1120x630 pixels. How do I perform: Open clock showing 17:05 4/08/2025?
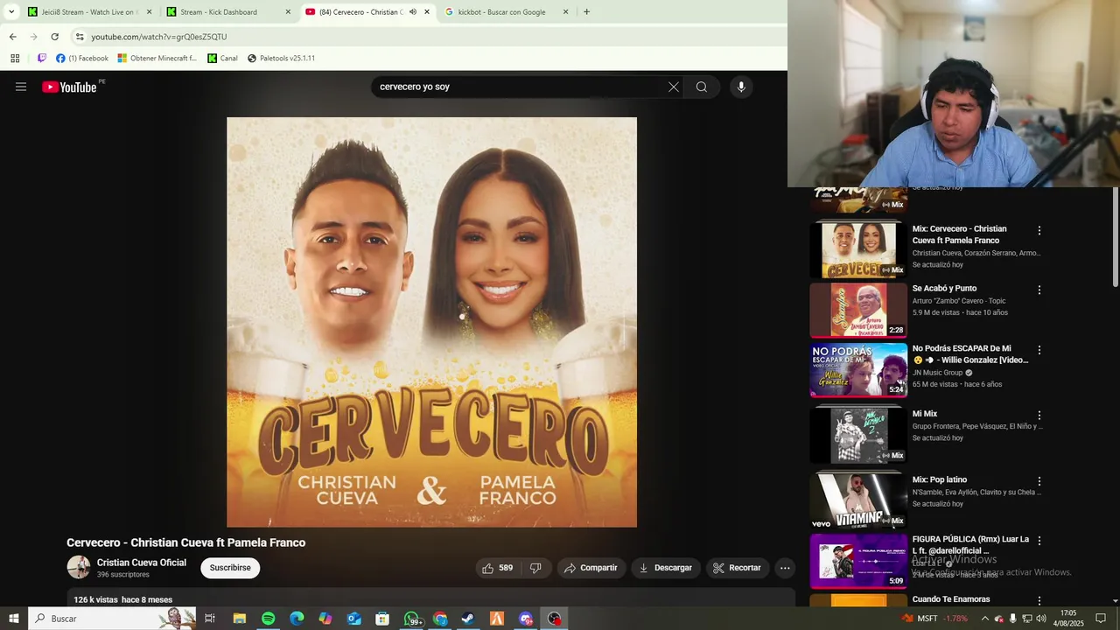click(x=1068, y=619)
